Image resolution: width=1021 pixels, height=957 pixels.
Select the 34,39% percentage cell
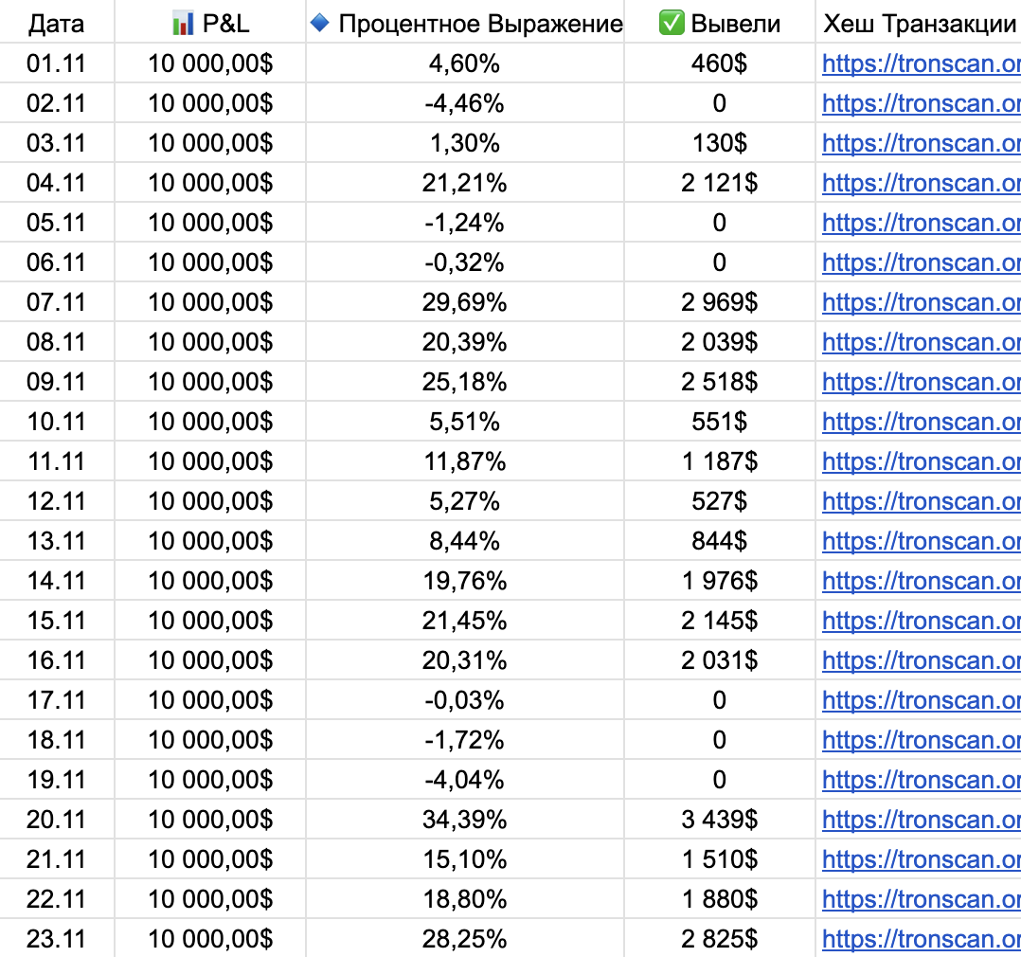464,820
